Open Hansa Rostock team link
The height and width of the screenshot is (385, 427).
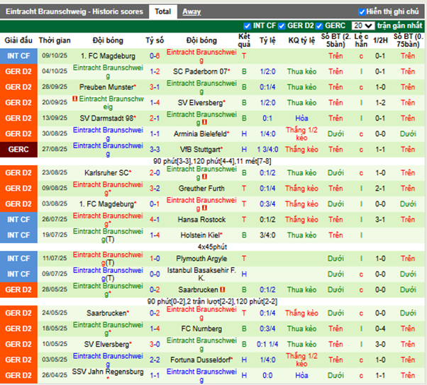point(201,220)
